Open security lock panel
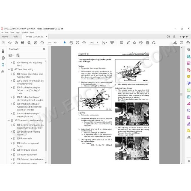191x191 pixels. (x=3, y=51)
